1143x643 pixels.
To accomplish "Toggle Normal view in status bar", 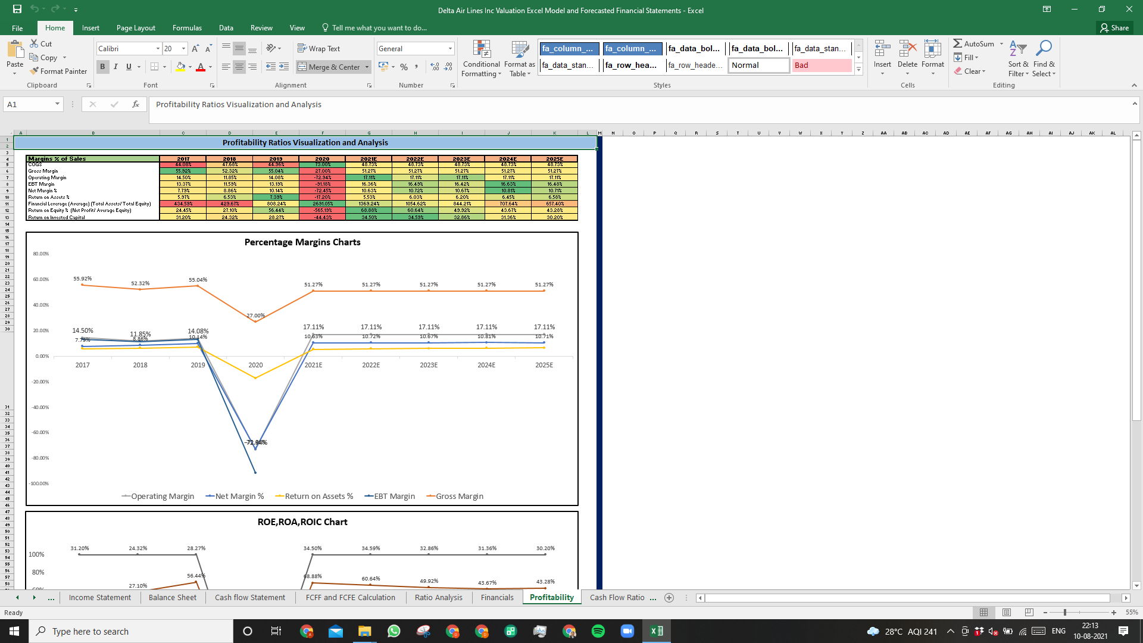I will pyautogui.click(x=984, y=612).
